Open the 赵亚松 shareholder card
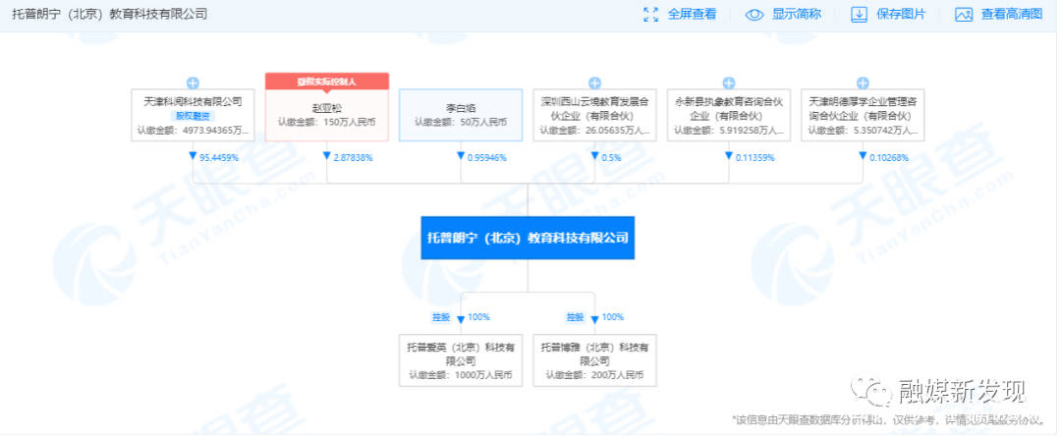This screenshot has height=438, width=1061. (x=327, y=115)
